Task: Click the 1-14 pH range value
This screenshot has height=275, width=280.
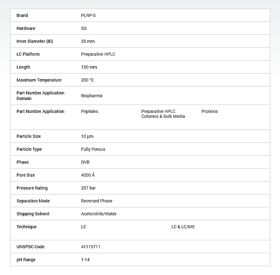Action: (x=85, y=260)
